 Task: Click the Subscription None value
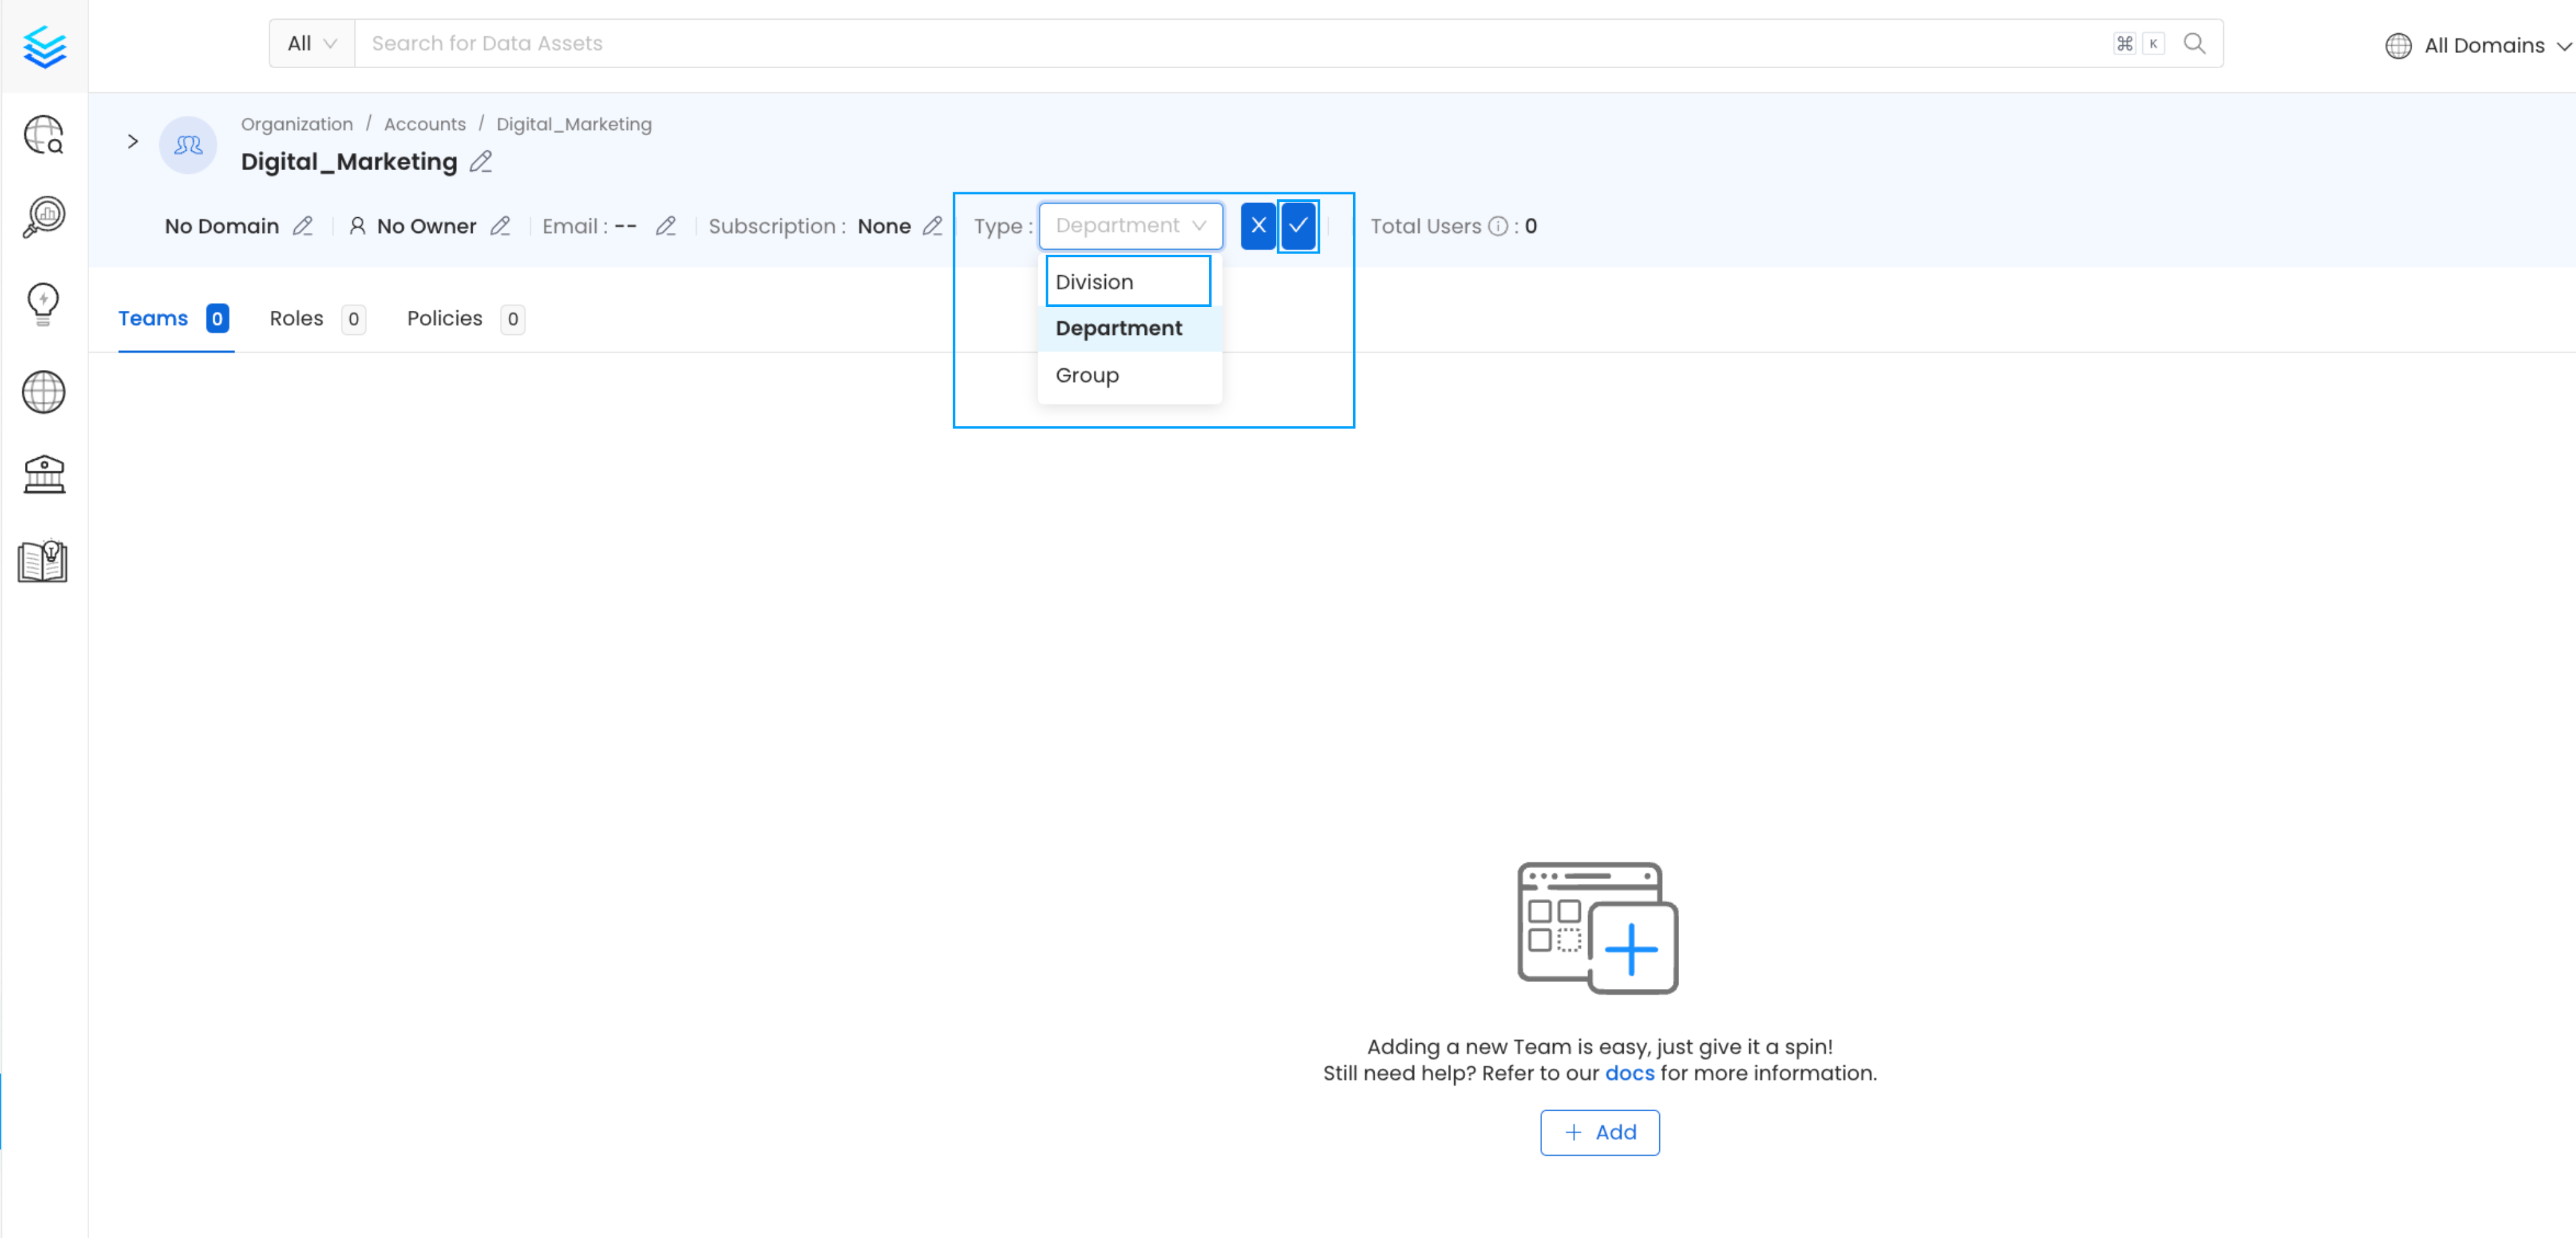click(x=884, y=226)
